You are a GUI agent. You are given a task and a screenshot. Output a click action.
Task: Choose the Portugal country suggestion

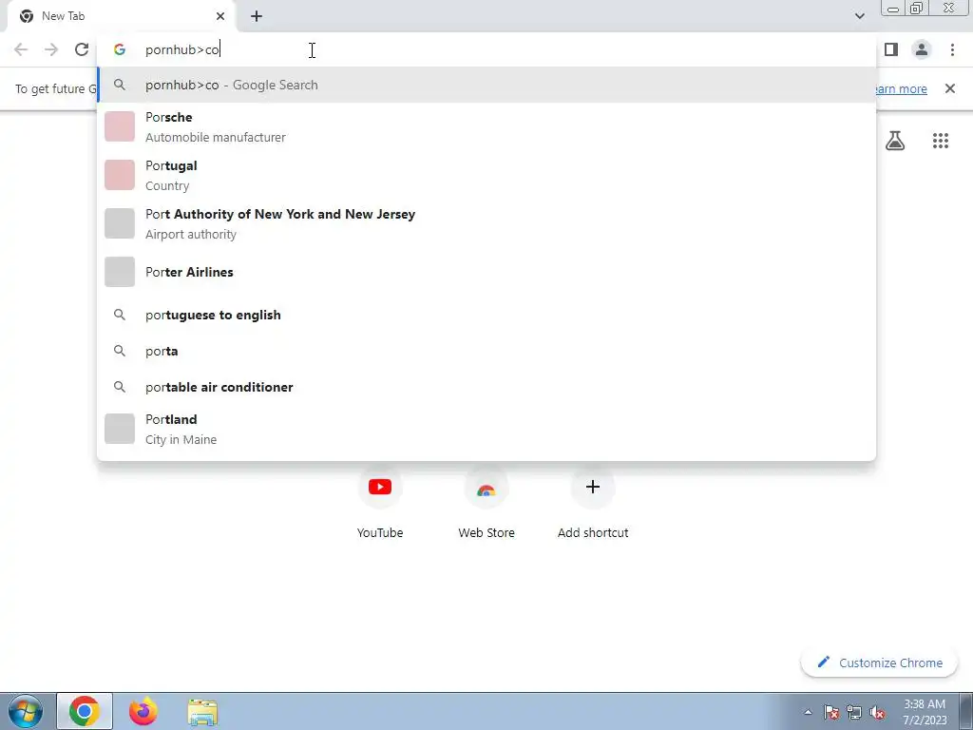click(486, 175)
